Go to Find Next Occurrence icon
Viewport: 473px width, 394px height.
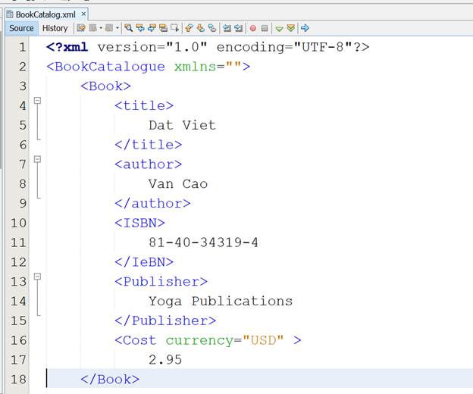152,28
